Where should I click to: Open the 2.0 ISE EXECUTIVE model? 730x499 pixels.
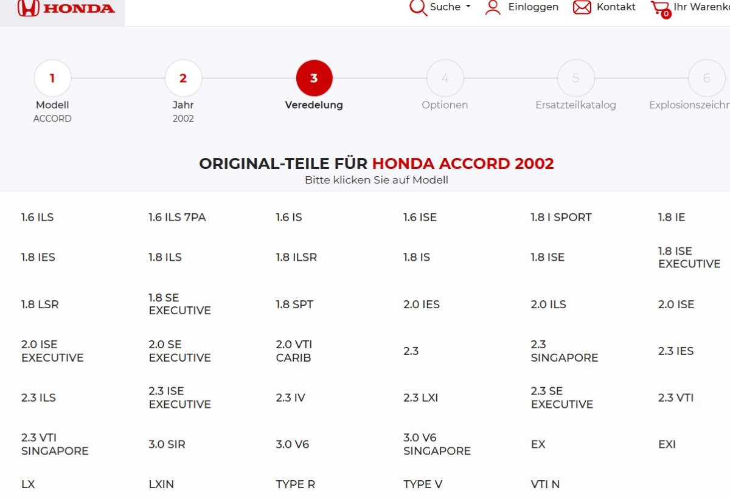52,351
